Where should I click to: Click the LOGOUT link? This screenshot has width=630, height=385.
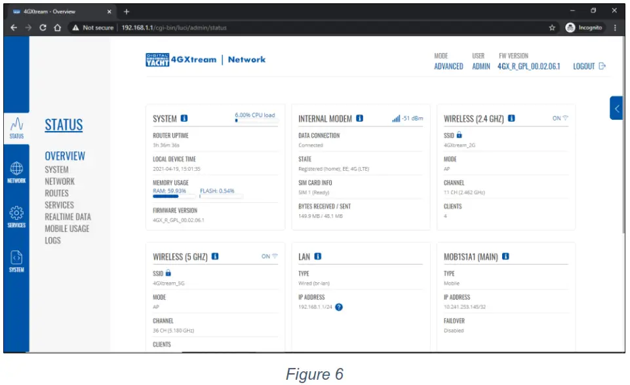[589, 66]
